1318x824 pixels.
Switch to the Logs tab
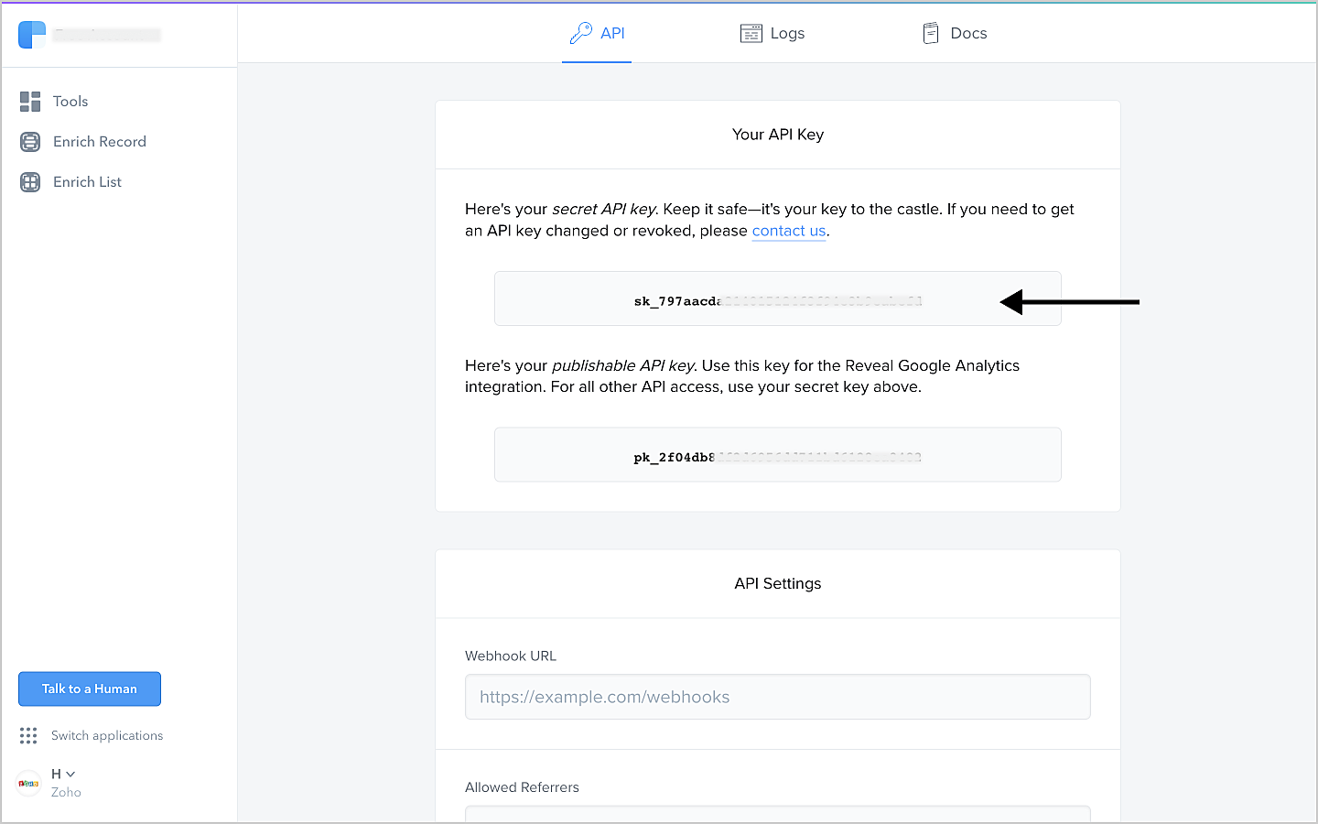[786, 34]
